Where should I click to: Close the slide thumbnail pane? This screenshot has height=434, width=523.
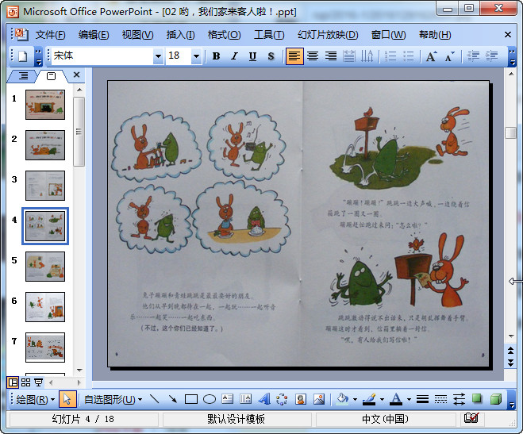point(76,75)
